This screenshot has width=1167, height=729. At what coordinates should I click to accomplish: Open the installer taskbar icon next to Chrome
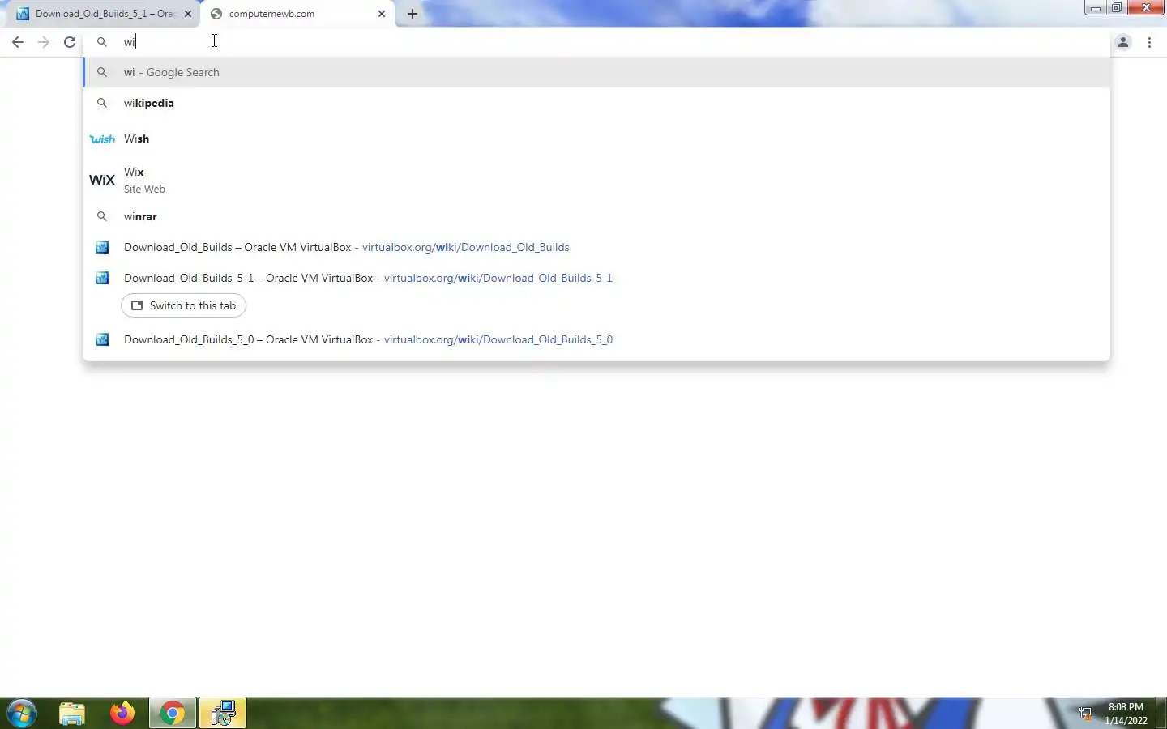222,713
